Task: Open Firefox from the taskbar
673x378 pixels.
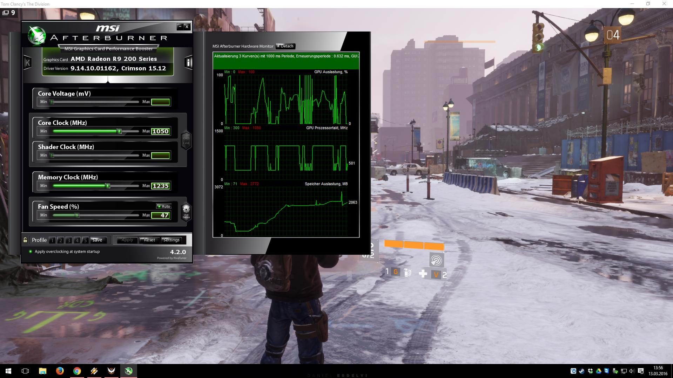Action: [60, 371]
